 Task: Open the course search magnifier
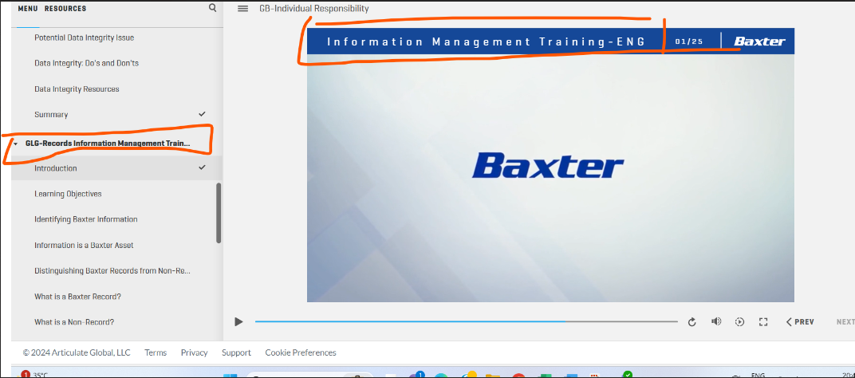click(213, 8)
